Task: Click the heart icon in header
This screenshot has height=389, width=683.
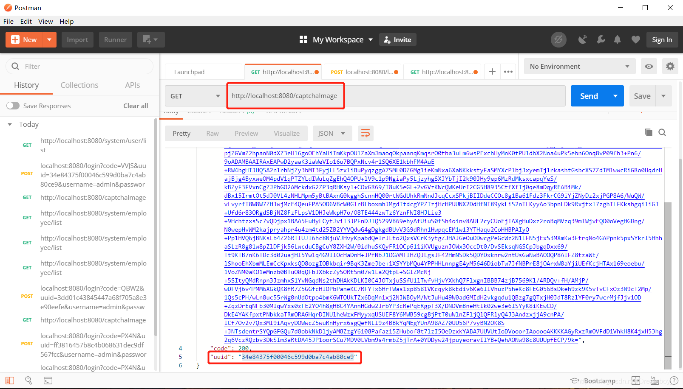Action: click(x=635, y=40)
